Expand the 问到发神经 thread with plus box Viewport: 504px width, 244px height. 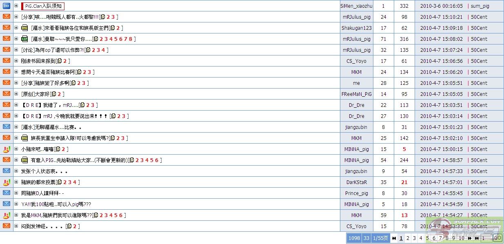tap(16, 226)
